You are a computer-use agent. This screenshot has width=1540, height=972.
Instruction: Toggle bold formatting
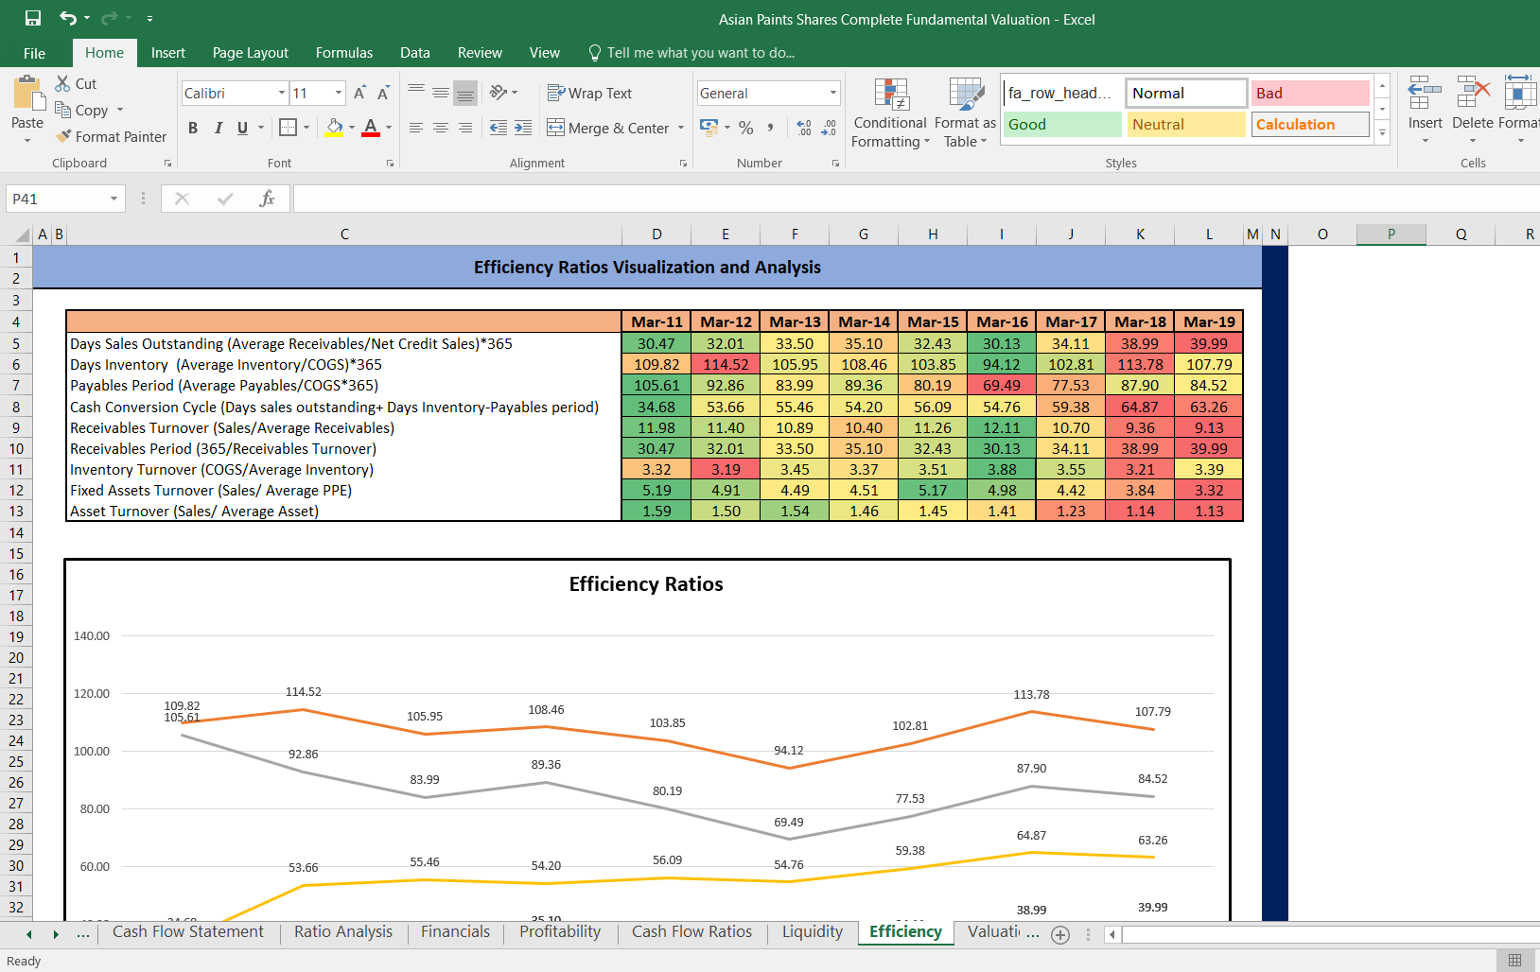[x=193, y=128]
